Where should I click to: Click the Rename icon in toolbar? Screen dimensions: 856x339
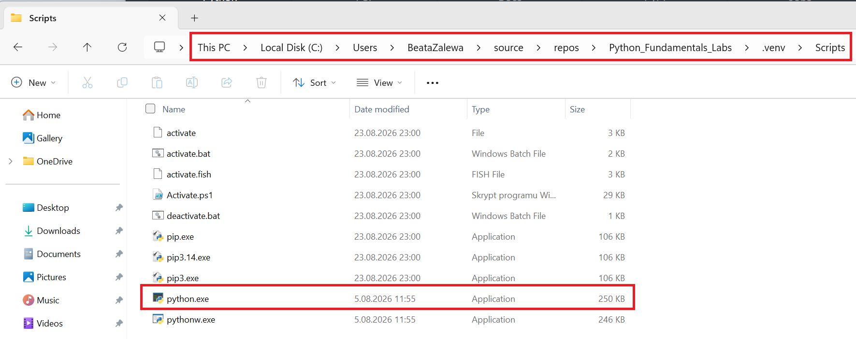192,82
